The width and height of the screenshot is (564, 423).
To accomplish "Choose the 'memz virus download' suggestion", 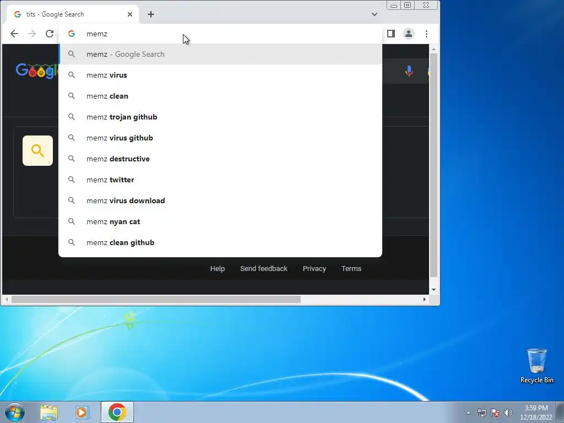I will click(220, 200).
